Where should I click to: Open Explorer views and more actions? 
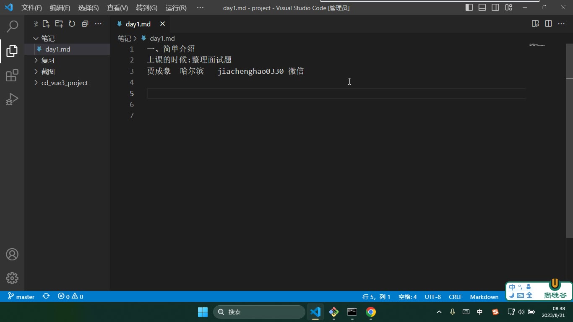point(98,24)
